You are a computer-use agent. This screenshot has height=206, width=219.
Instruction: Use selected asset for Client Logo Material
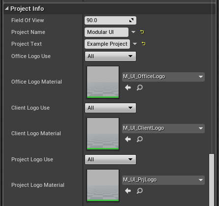(128, 139)
